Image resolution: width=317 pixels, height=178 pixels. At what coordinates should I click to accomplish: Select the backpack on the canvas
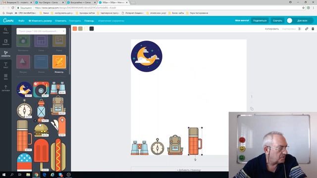pos(175,145)
